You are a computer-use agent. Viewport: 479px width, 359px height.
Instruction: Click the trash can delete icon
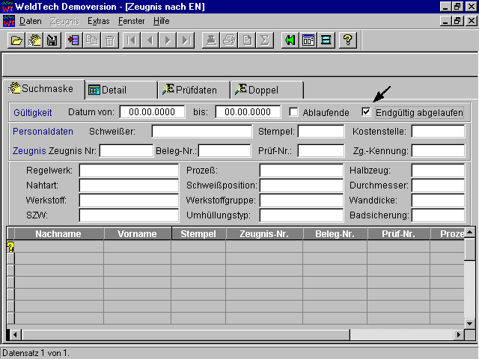[109, 40]
